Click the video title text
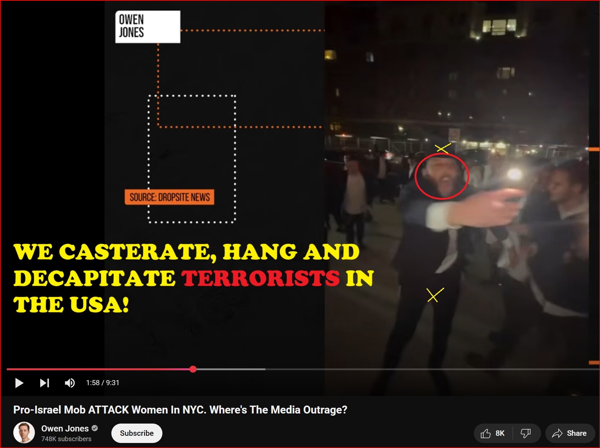The height and width of the screenshot is (448, 600). click(x=180, y=410)
